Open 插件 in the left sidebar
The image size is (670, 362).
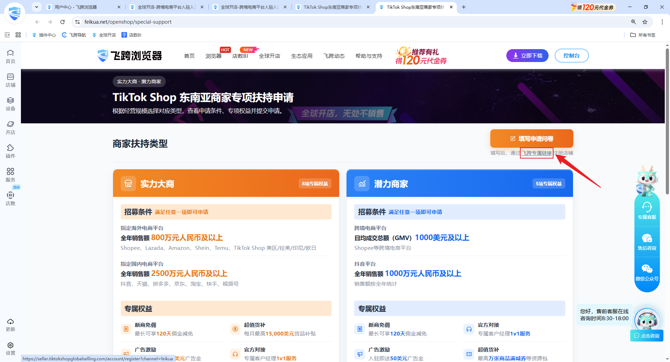[10, 152]
